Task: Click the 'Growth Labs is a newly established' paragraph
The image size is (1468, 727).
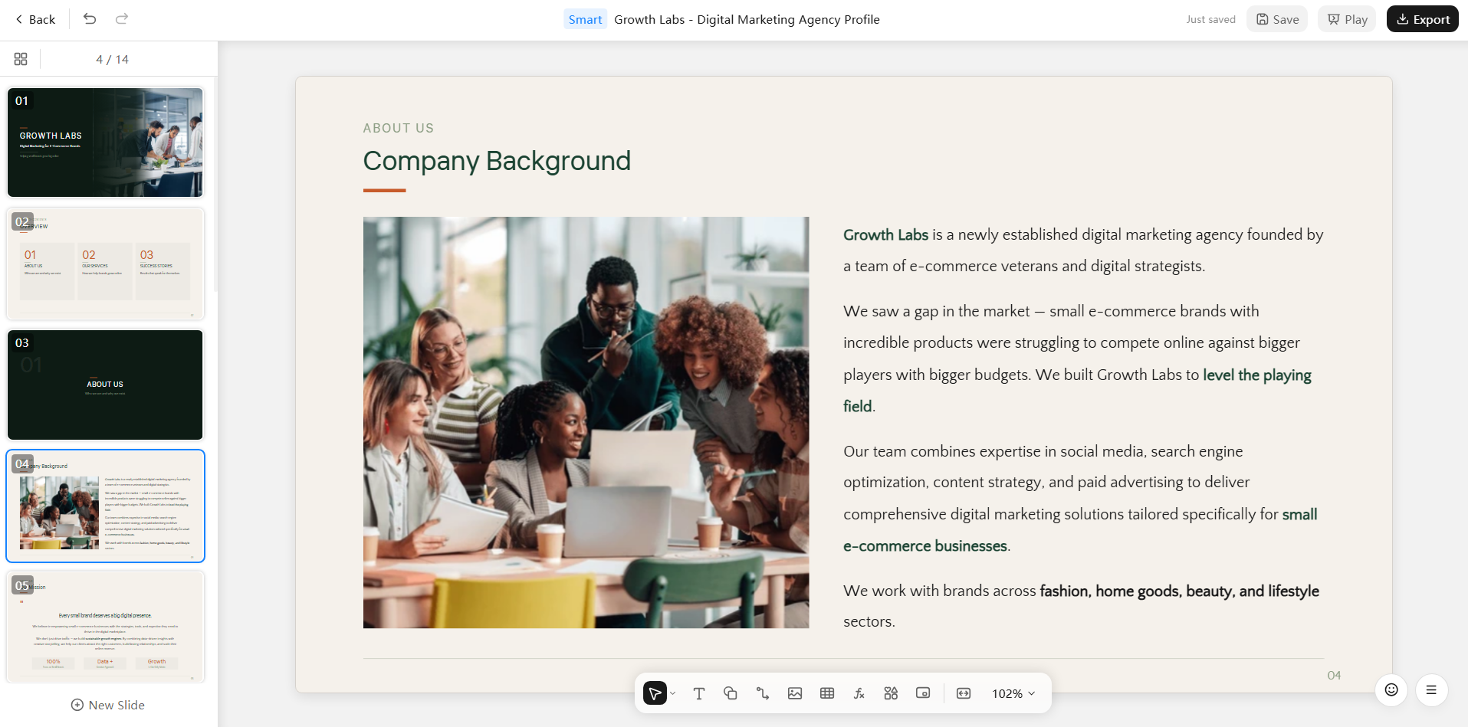Action: tap(1083, 251)
